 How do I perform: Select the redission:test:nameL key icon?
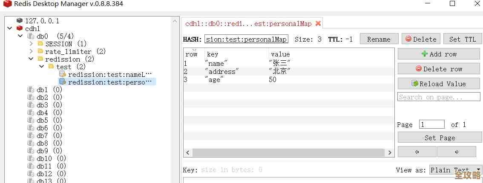click(62, 74)
